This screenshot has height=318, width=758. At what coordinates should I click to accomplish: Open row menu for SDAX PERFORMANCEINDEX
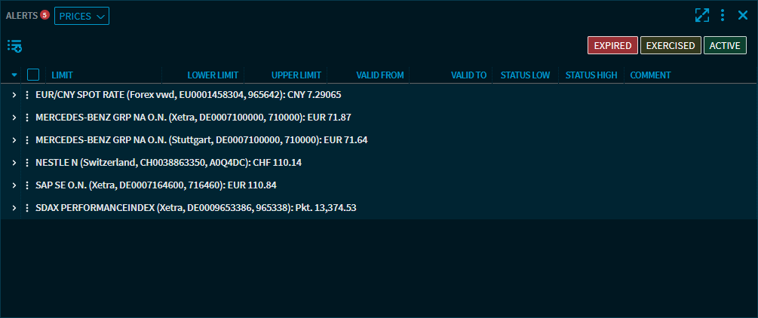[x=27, y=208]
